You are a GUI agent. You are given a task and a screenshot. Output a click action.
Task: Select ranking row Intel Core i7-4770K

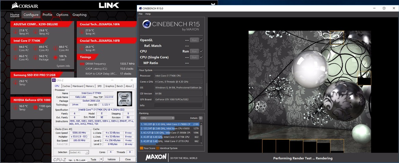pyautogui.click(x=170, y=137)
